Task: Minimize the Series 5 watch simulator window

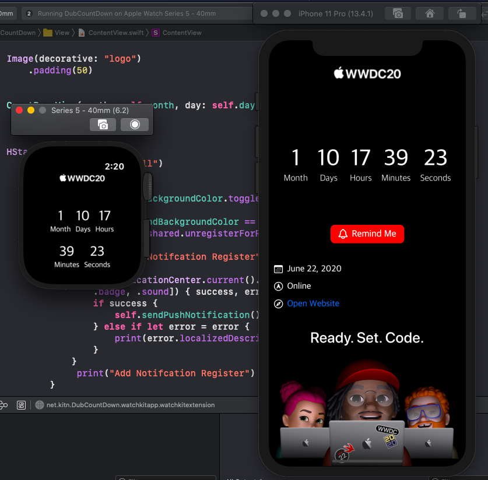Action: click(31, 110)
